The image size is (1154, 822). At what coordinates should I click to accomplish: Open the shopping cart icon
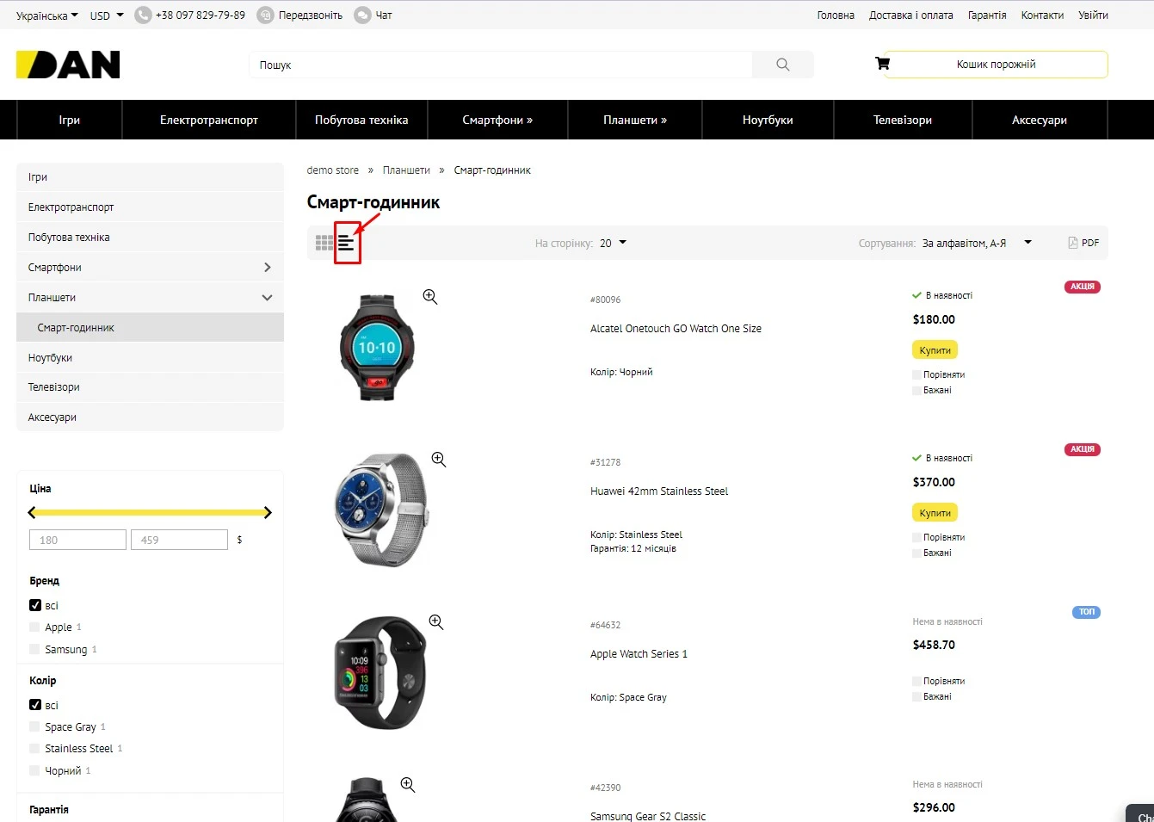tap(882, 64)
